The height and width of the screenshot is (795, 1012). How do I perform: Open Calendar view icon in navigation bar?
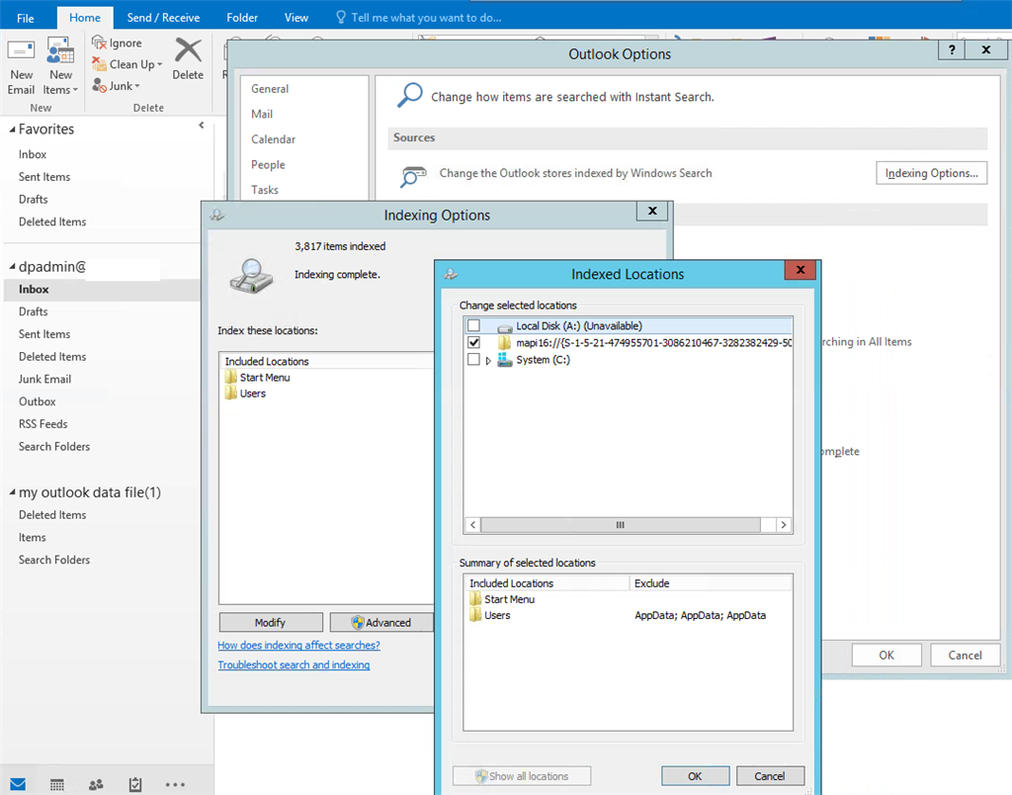(56, 784)
